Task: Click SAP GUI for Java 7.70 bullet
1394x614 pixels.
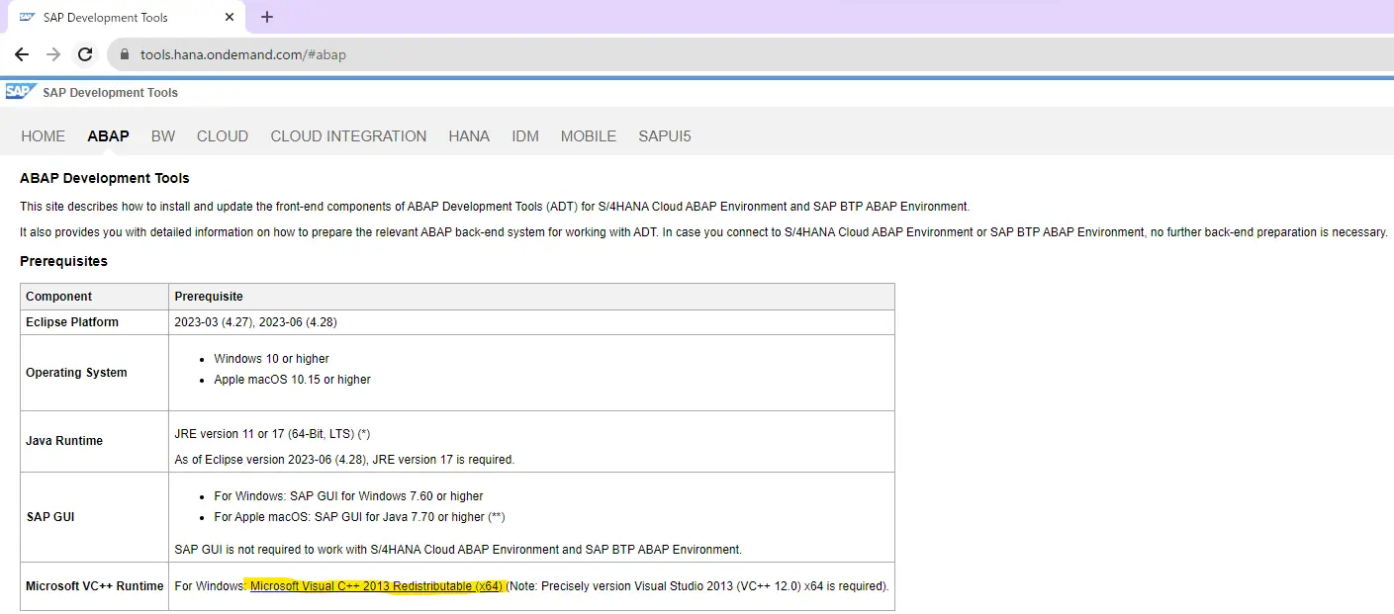Action: click(x=360, y=517)
